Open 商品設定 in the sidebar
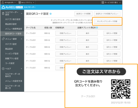This screenshot has height=108, width=138. coord(9,49)
